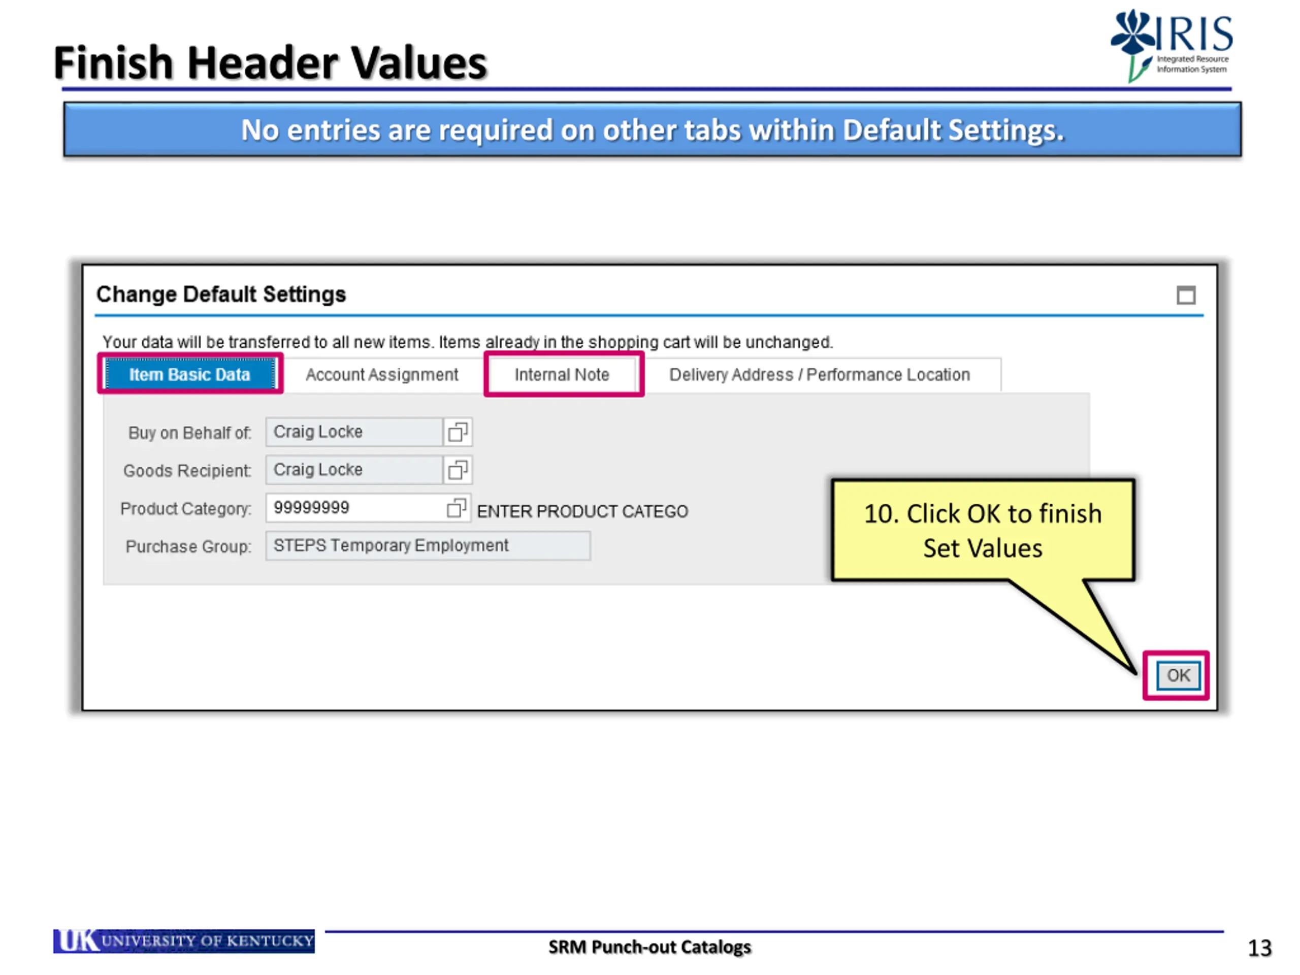Switch to the Item Basic Data tab
Screen dimensions: 1300x975
(190, 374)
